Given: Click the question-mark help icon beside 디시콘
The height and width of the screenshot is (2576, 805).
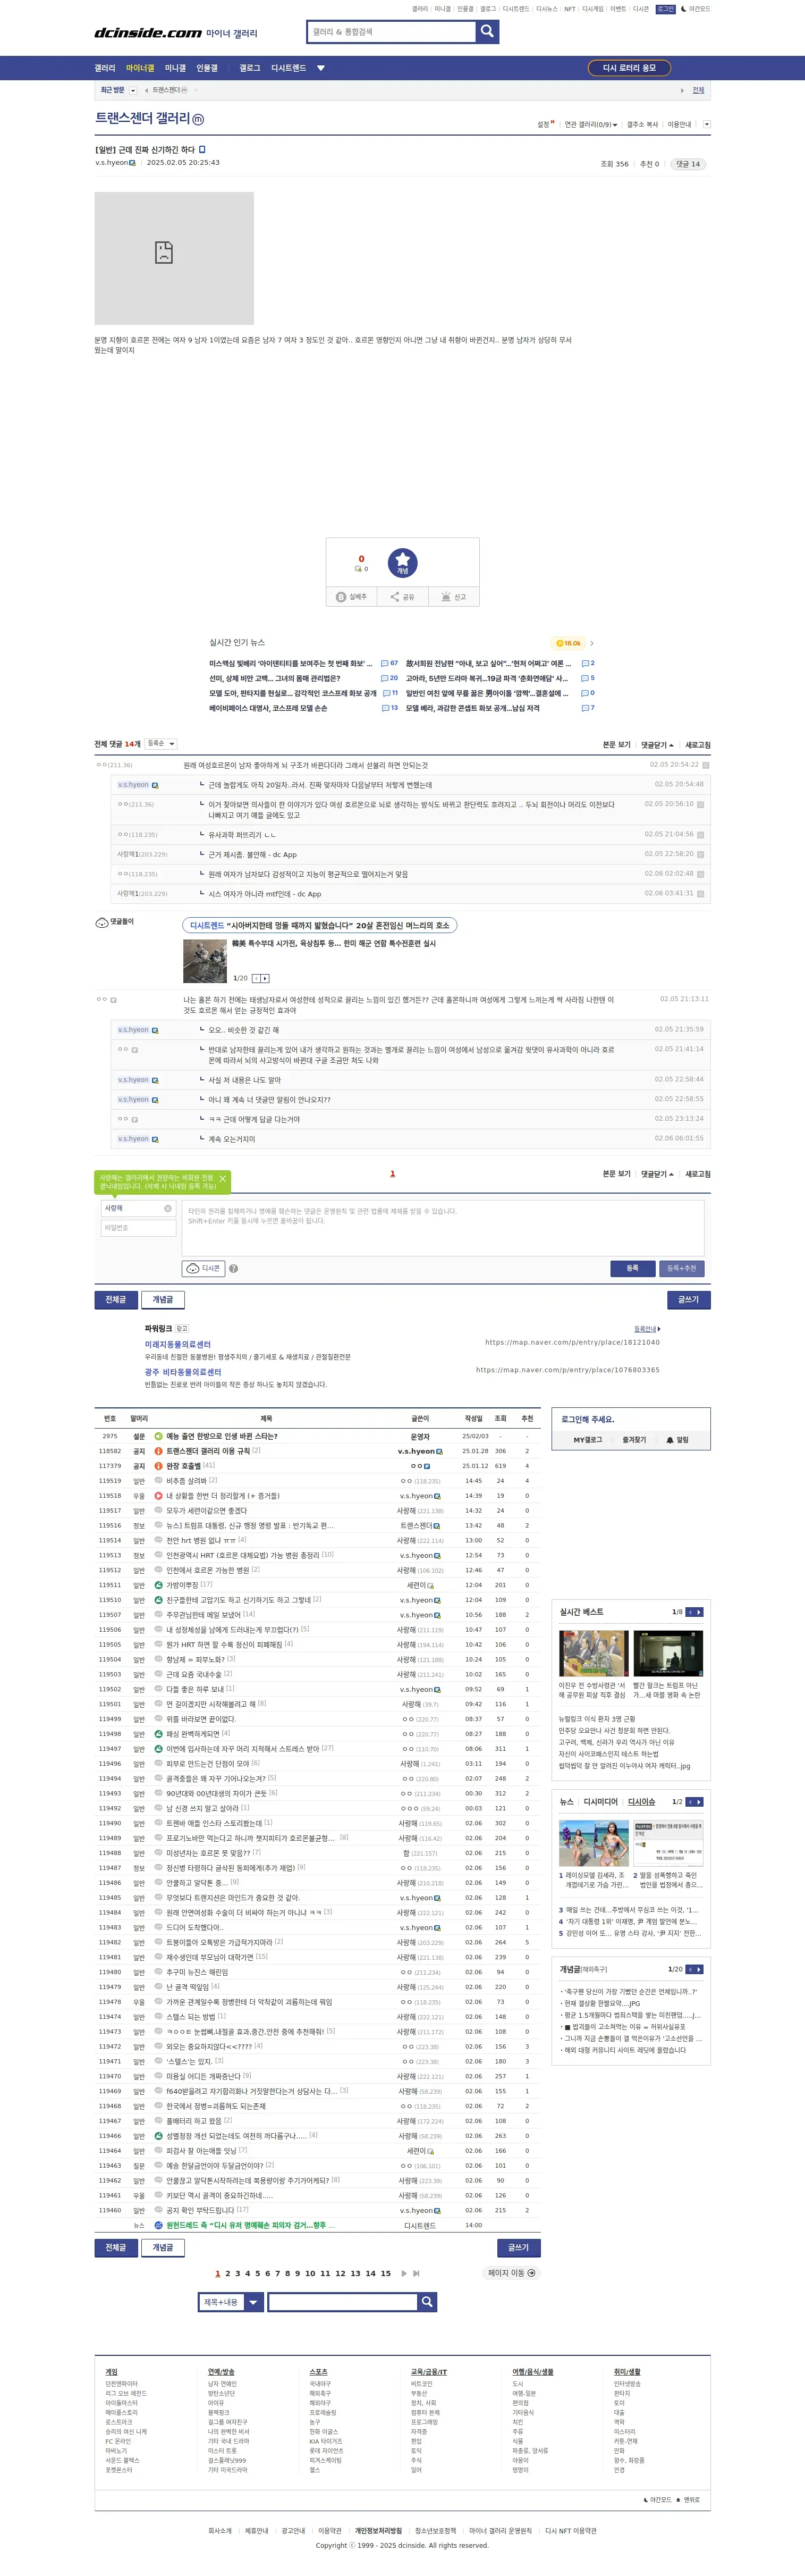Looking at the screenshot, I should (x=233, y=1268).
